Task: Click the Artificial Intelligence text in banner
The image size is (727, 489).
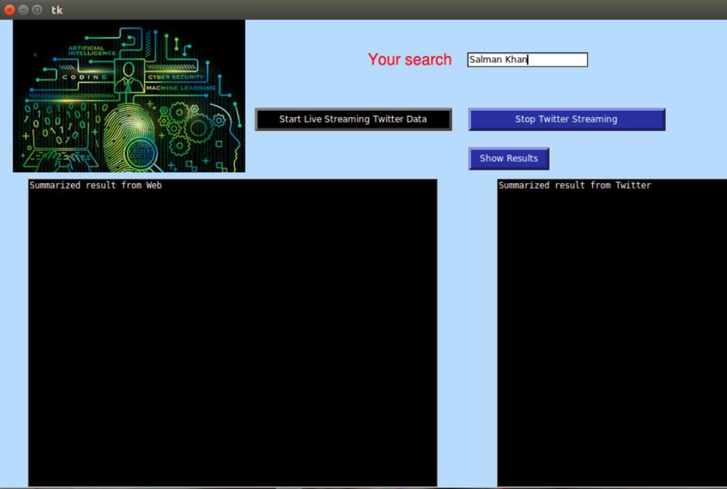Action: [x=91, y=51]
